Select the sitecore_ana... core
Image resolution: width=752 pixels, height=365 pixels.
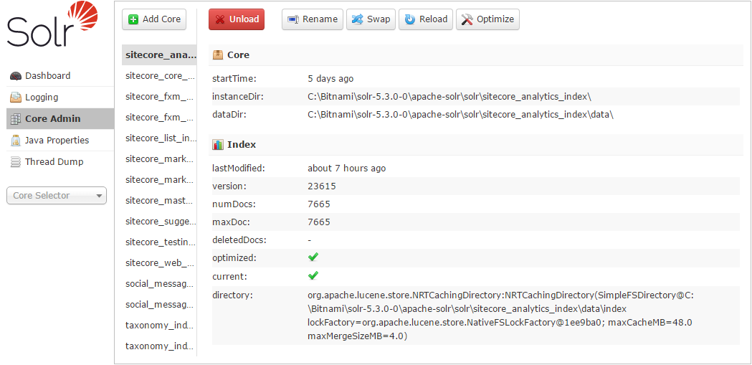[159, 54]
